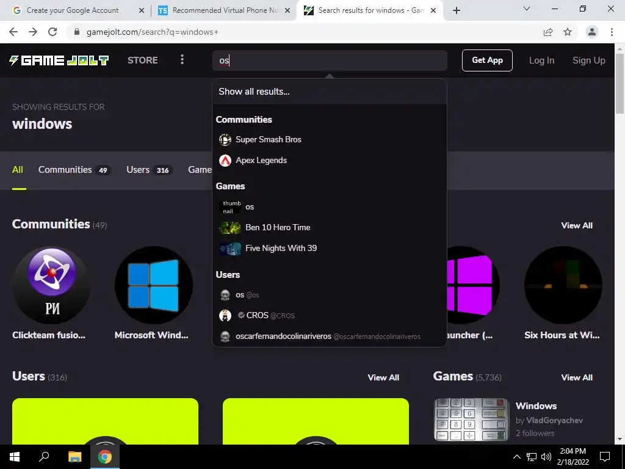This screenshot has height=469, width=625.
Task: Click Log In
Action: 541,60
